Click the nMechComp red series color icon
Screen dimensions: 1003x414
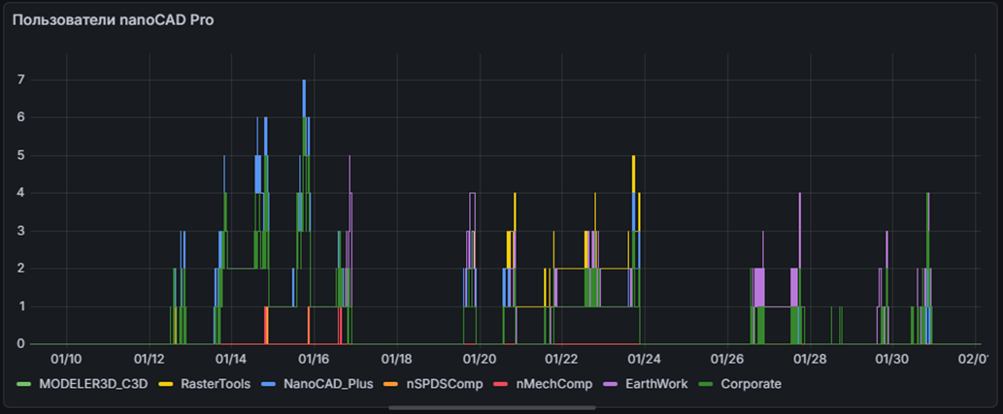(x=499, y=384)
